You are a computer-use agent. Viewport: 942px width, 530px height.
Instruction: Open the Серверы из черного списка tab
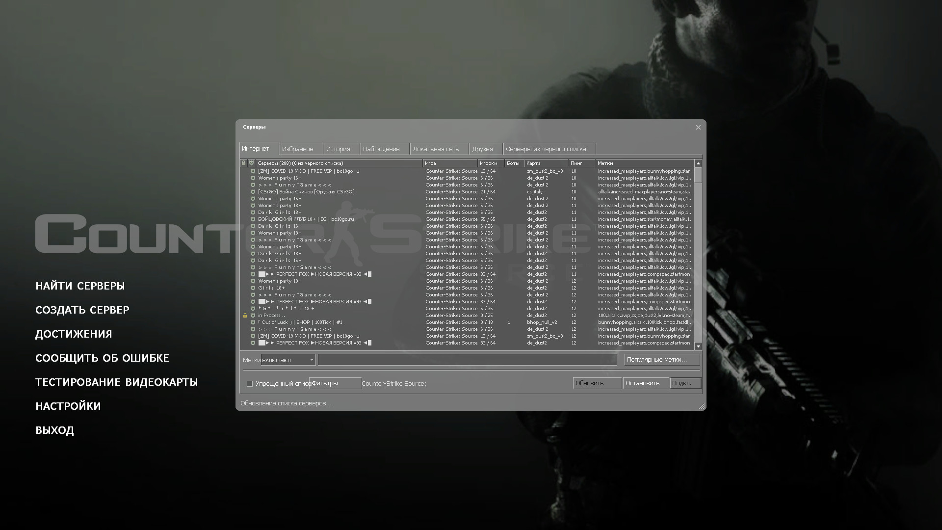tap(549, 149)
